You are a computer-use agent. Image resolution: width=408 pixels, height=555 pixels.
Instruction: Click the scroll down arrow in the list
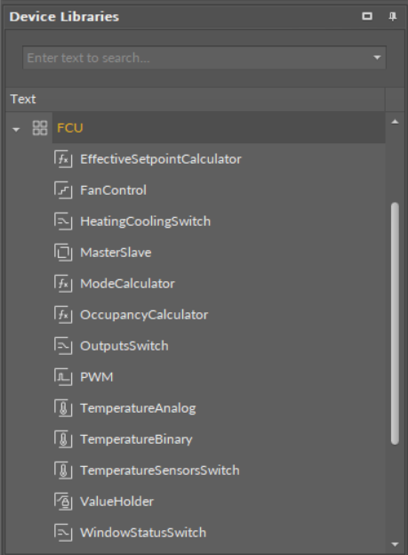click(395, 544)
